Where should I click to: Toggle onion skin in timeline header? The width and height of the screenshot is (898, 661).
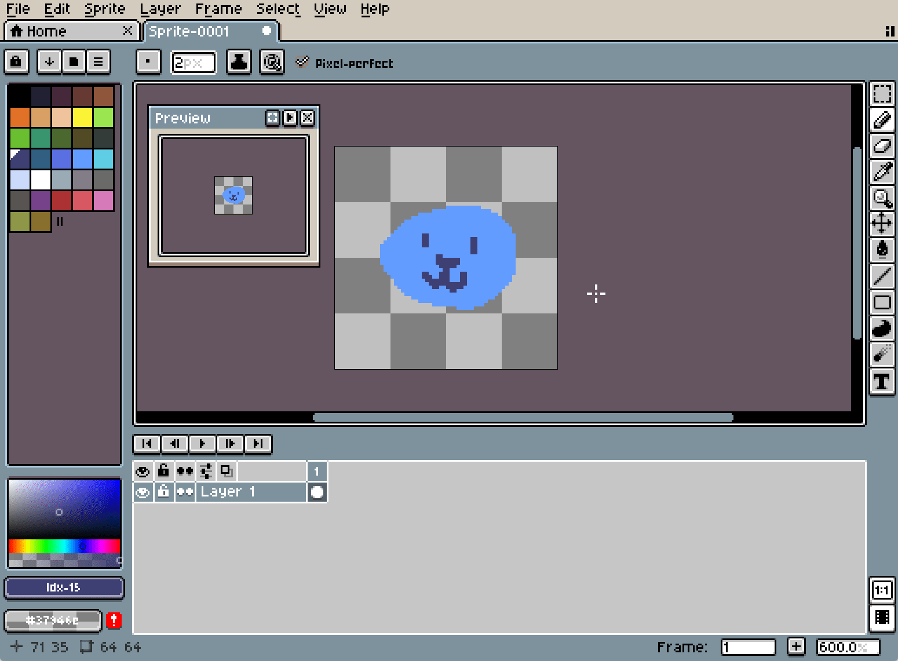(227, 472)
